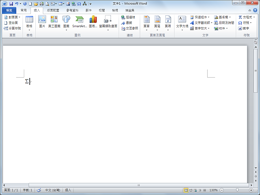Open the Screenshot (螢幕擷取畫面) dropdown

pos(108,23)
